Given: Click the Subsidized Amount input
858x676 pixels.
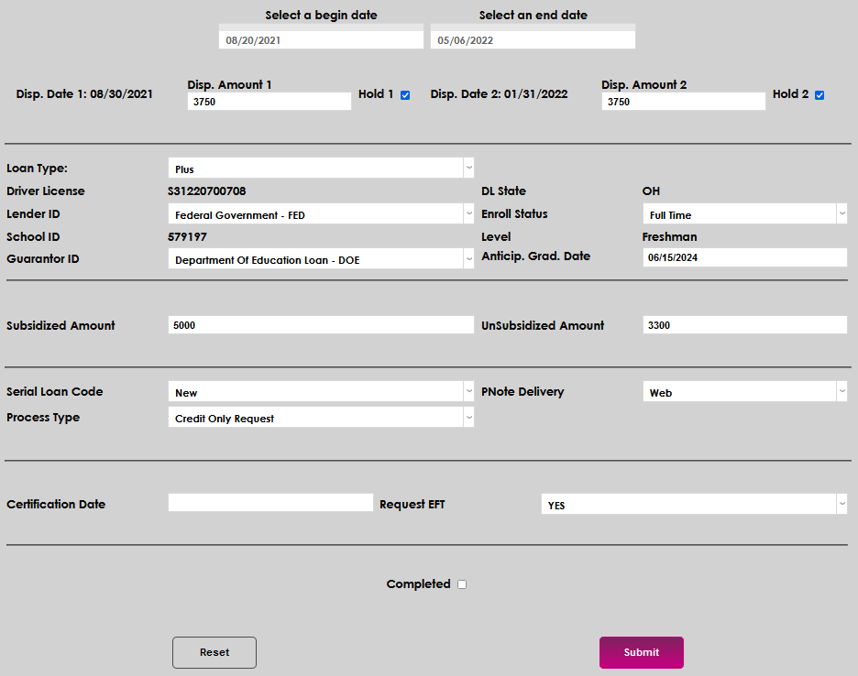Looking at the screenshot, I should [321, 325].
